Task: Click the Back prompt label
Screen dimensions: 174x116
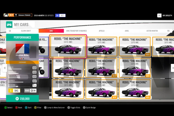Action: (20, 108)
